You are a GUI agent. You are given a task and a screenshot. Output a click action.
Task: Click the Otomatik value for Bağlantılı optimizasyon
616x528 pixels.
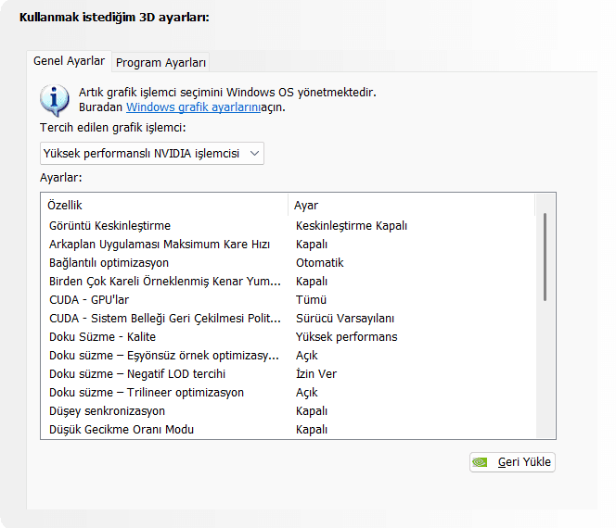click(x=319, y=263)
